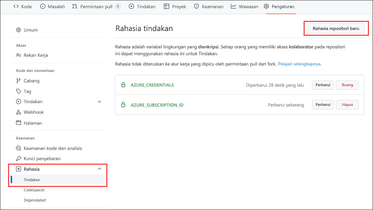
Task: Click 'Diperbarui 28 detik yang lalu' text
Action: (275, 85)
